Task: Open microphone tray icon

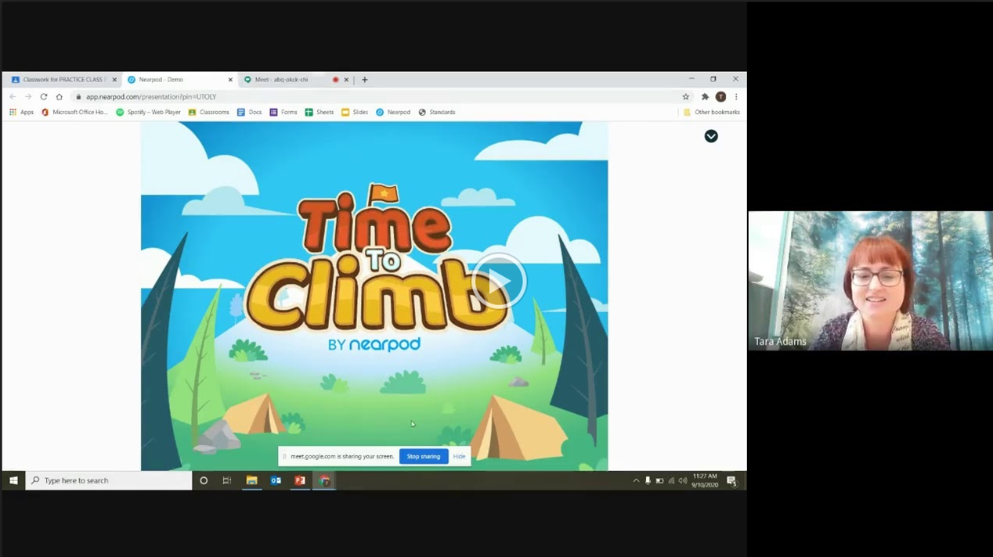Action: click(648, 480)
